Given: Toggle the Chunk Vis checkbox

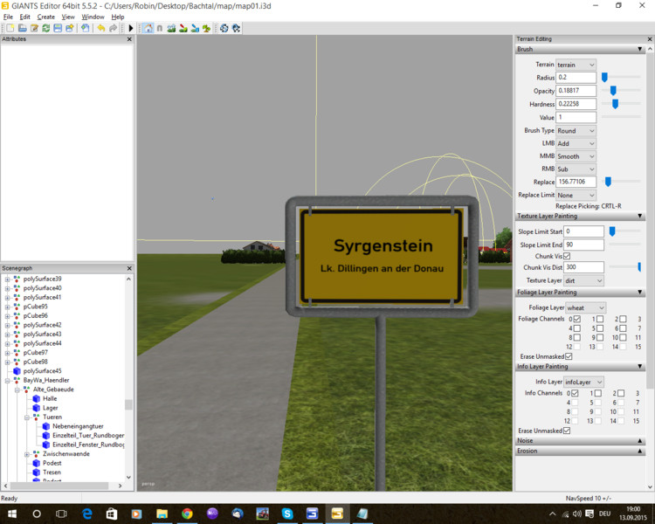Looking at the screenshot, I should (567, 256).
